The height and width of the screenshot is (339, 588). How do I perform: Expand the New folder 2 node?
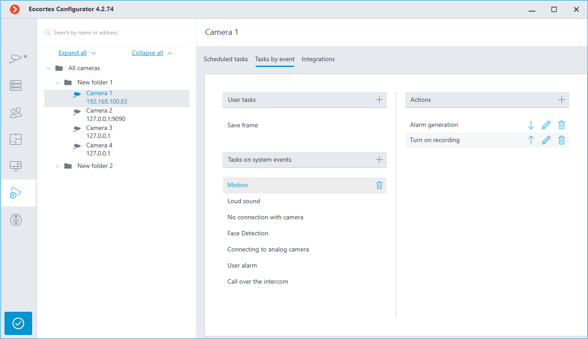pyautogui.click(x=57, y=166)
